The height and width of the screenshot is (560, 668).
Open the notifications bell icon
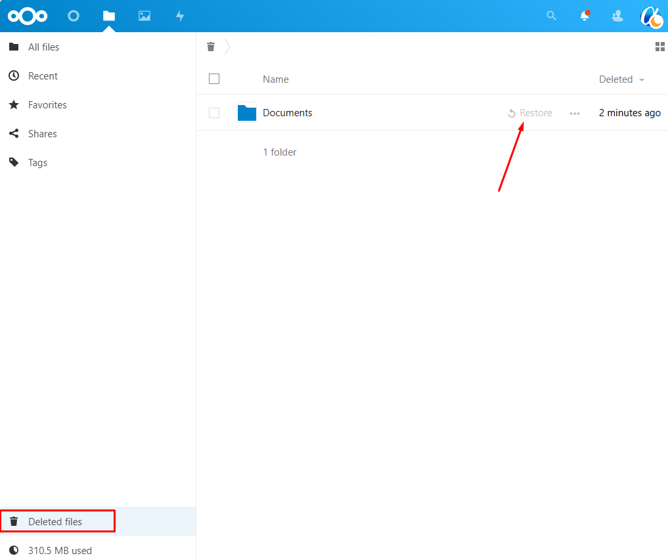(x=585, y=16)
